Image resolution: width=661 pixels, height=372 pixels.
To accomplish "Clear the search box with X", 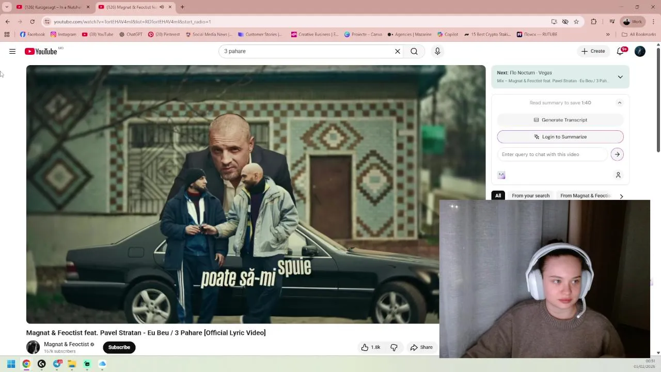I will [x=398, y=51].
